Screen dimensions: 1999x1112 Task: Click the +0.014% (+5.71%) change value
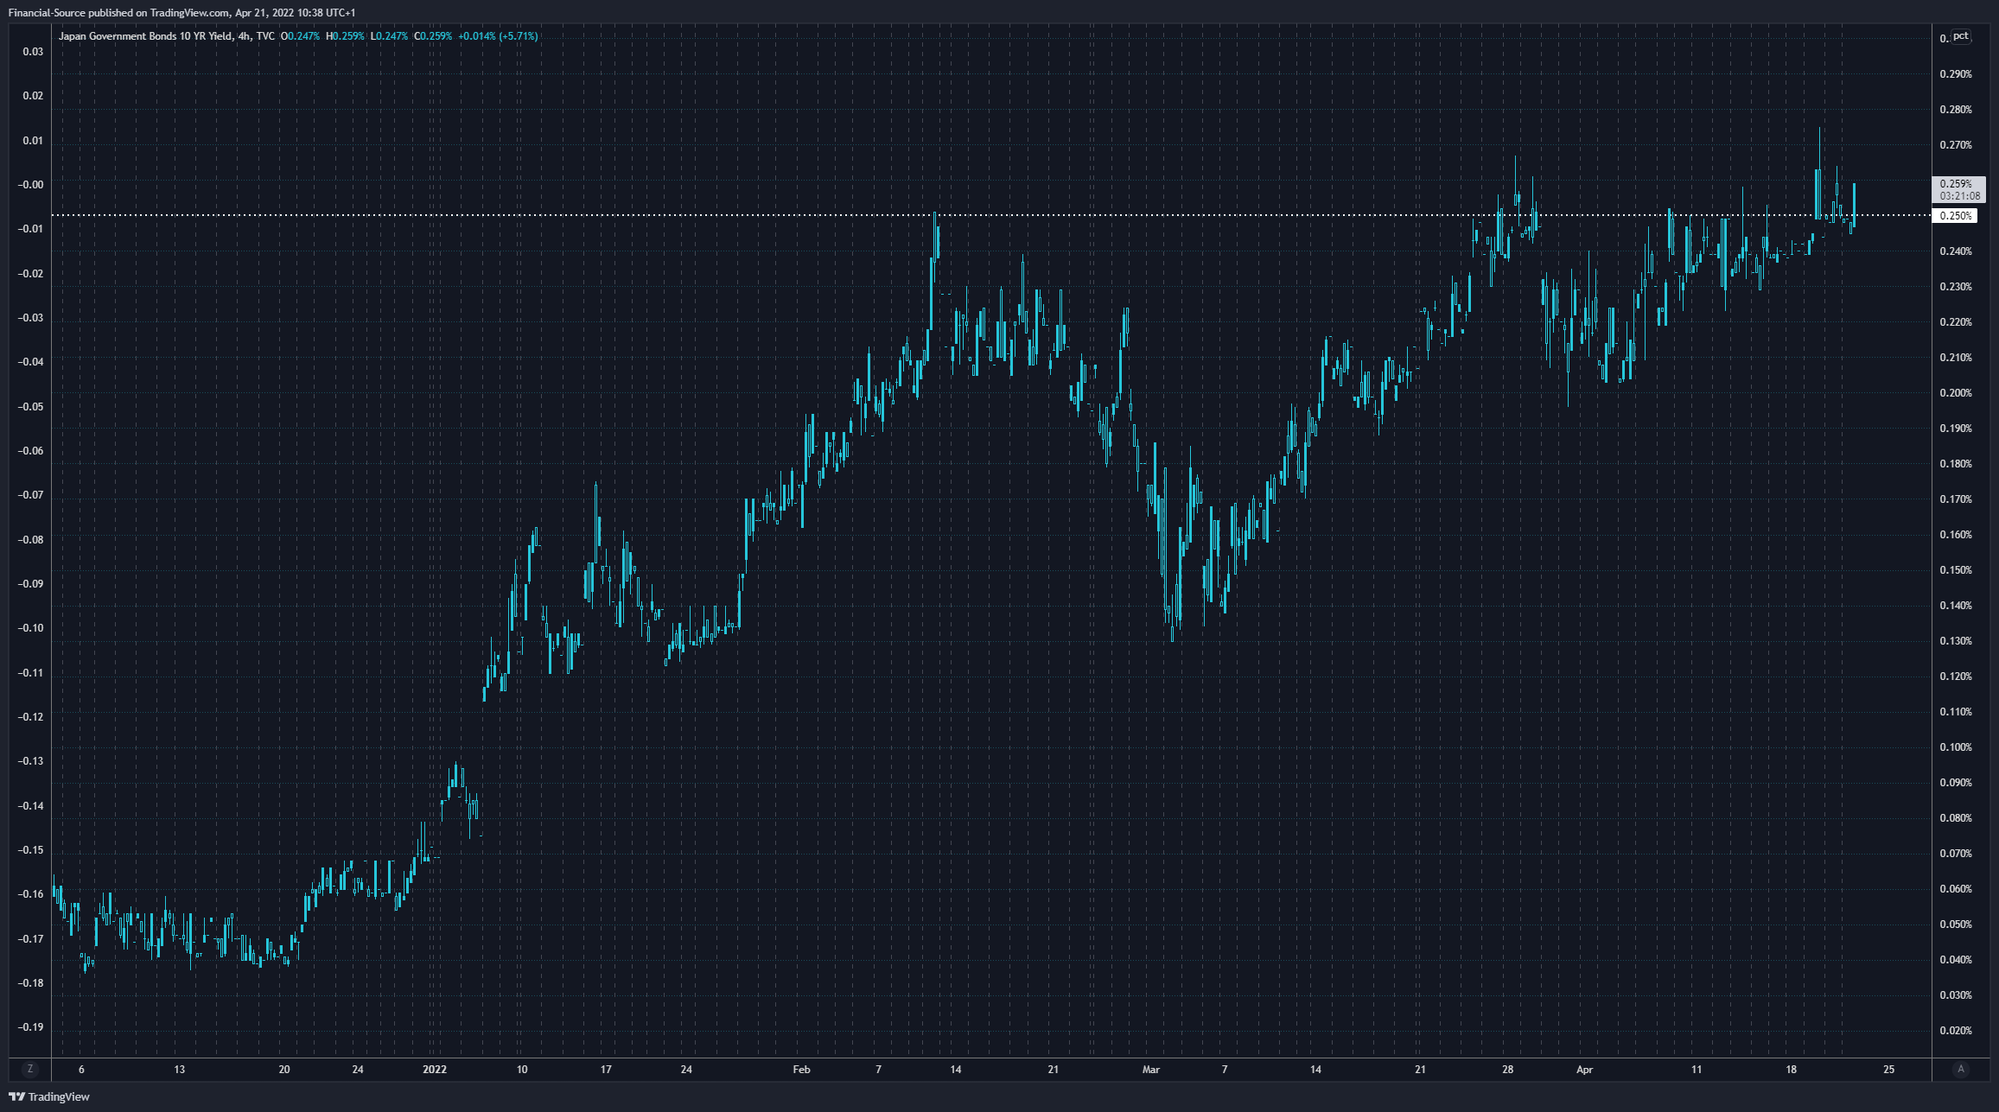(x=498, y=36)
